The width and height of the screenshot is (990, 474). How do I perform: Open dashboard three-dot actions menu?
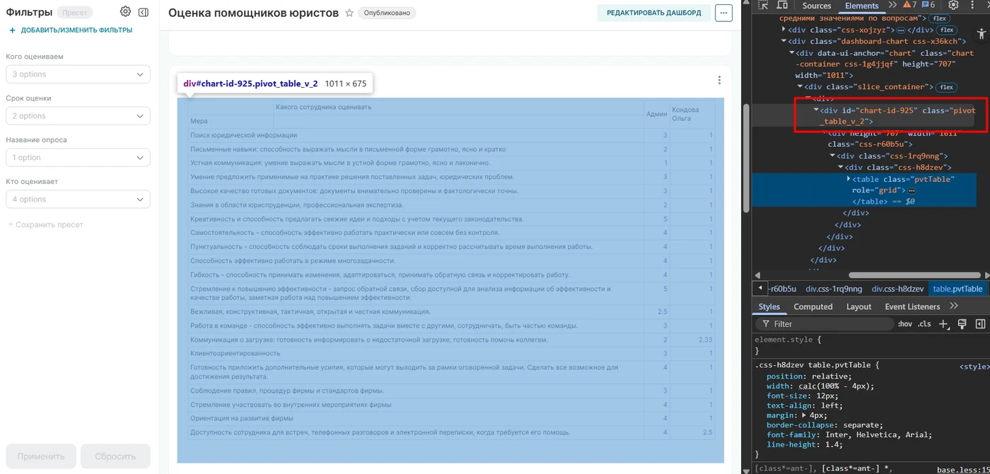[x=723, y=13]
